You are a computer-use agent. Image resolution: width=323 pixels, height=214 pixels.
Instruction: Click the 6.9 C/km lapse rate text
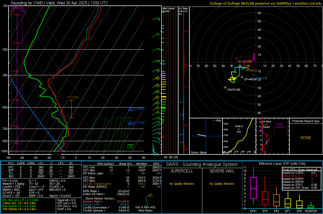[x=73, y=97]
